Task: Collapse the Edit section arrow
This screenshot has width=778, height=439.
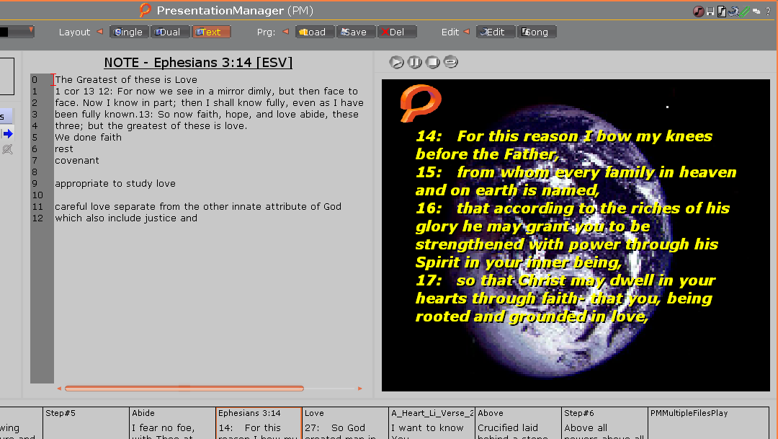Action: [x=466, y=31]
